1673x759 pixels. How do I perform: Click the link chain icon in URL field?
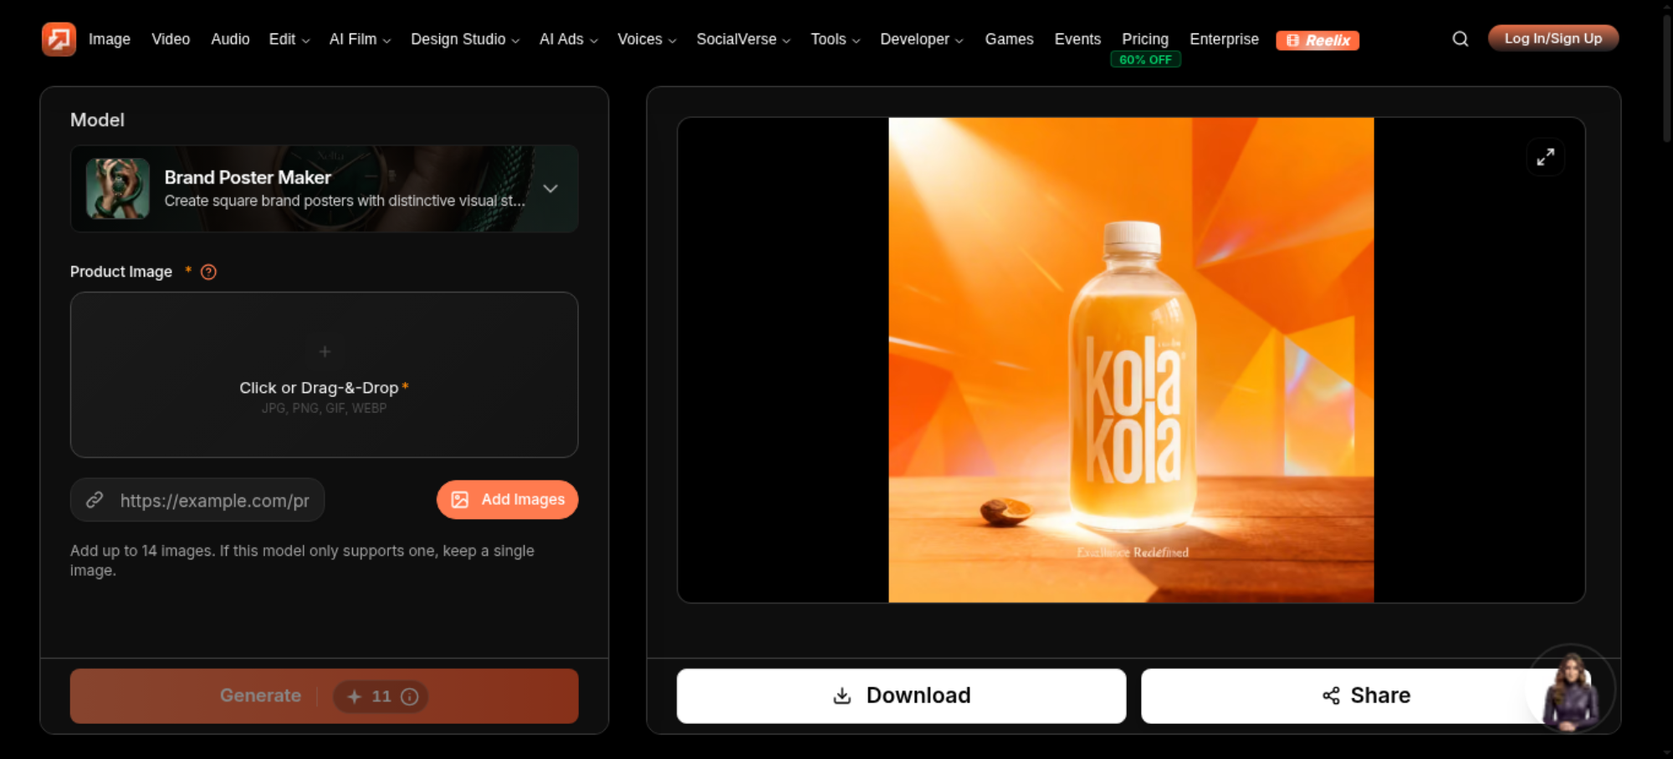[x=95, y=500]
